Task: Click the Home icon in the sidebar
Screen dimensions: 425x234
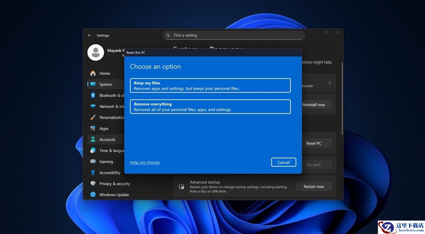Action: pos(93,73)
